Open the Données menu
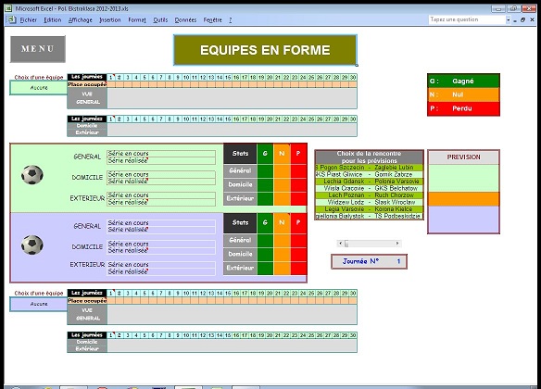The width and height of the screenshot is (541, 389). pyautogui.click(x=185, y=20)
